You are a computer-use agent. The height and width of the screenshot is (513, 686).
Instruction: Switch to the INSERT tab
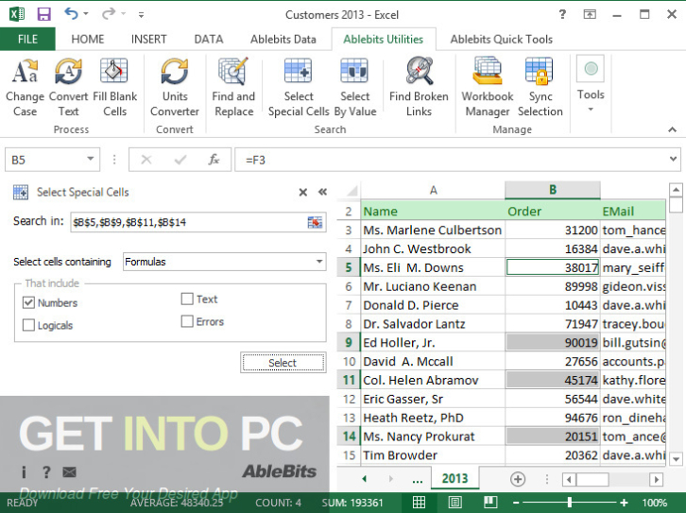(148, 39)
